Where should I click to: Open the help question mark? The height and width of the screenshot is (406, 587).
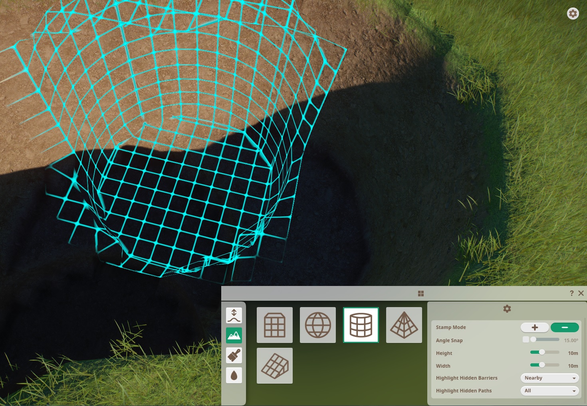click(x=571, y=293)
